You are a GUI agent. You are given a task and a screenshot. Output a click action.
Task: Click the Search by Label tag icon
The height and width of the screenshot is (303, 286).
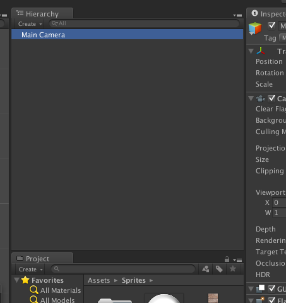(x=219, y=269)
